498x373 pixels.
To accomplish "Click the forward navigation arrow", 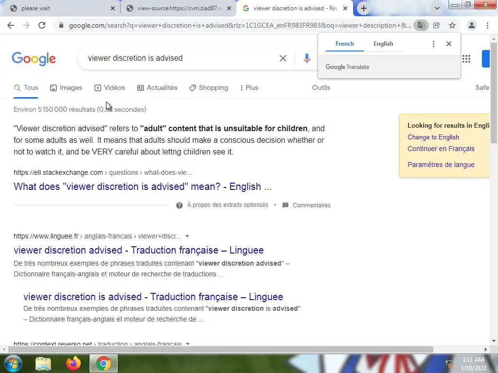I will [x=26, y=25].
